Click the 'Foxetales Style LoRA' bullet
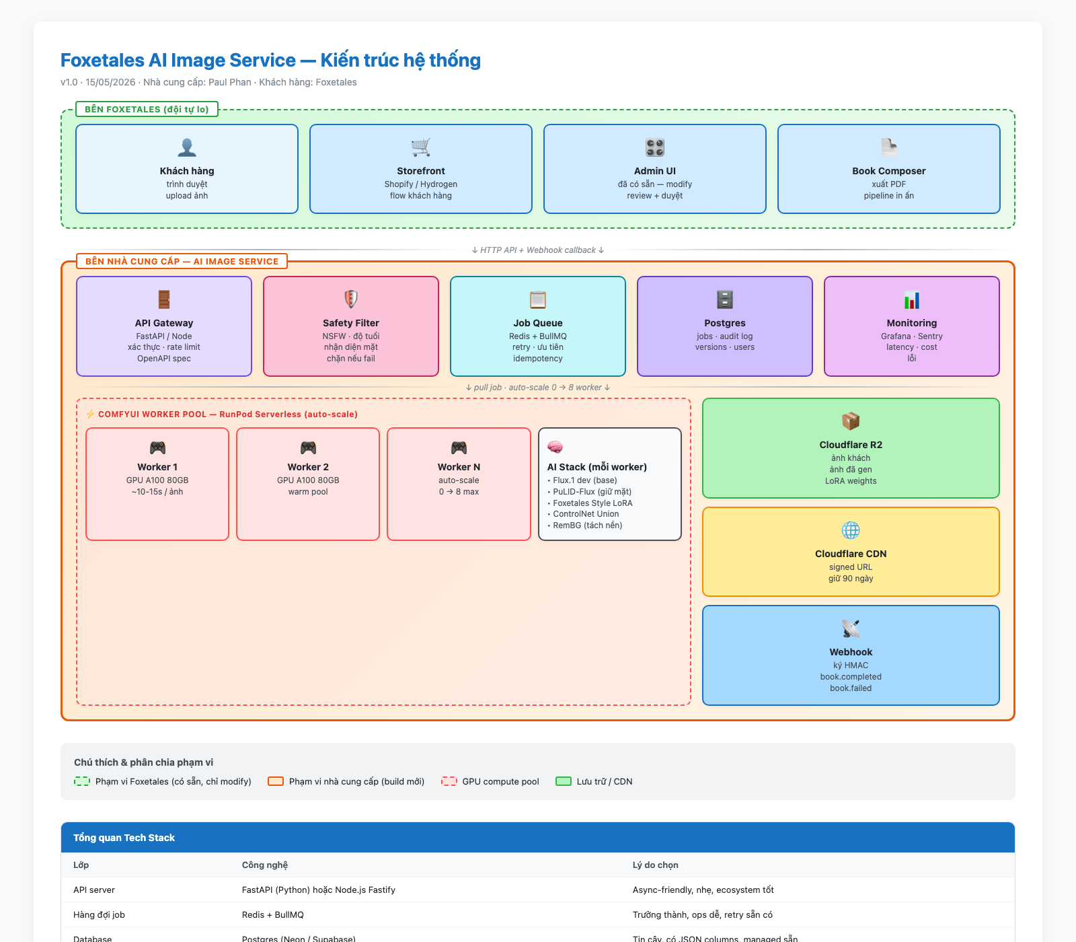This screenshot has width=1076, height=942. [x=590, y=503]
